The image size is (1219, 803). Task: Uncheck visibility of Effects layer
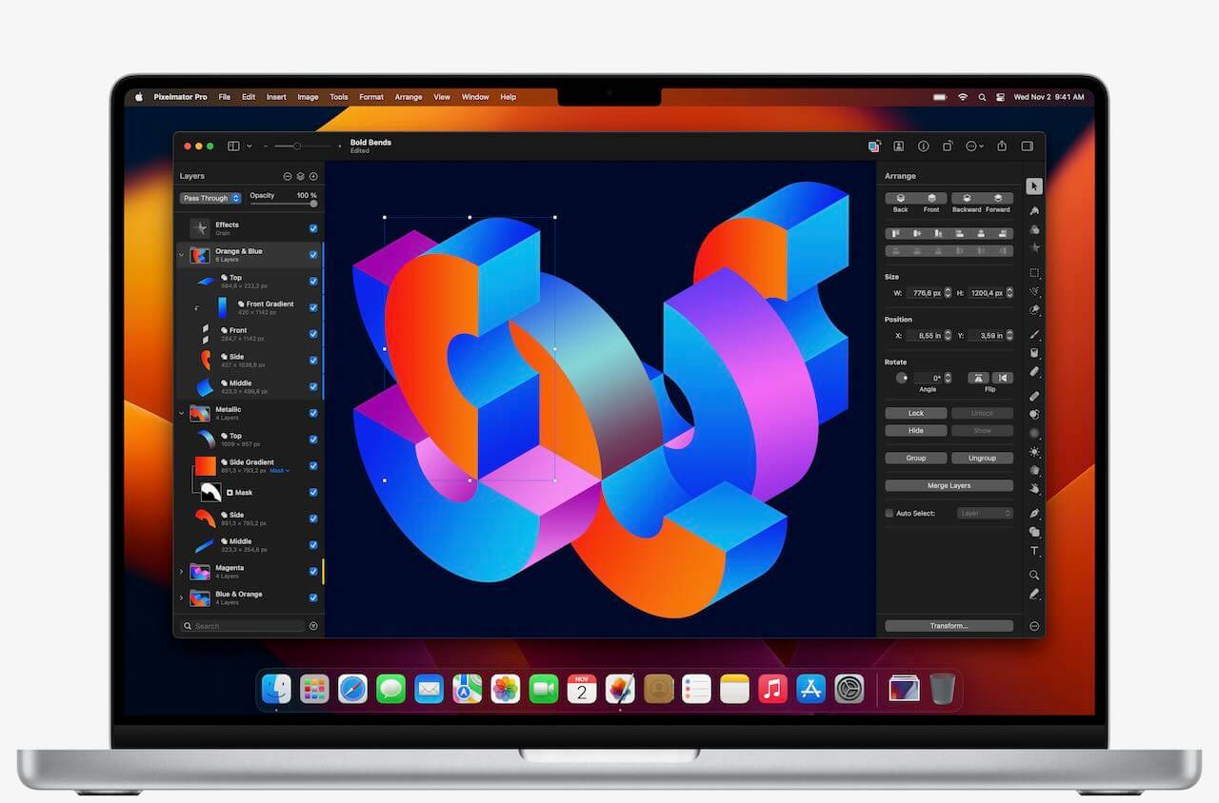(x=313, y=228)
